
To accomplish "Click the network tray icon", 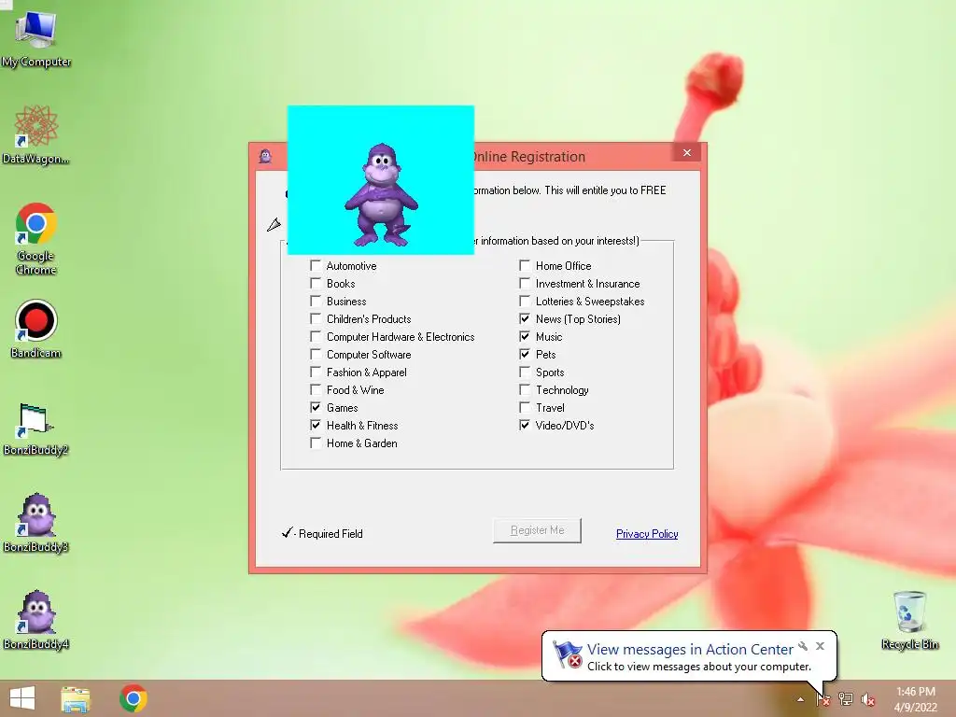I will tap(846, 699).
